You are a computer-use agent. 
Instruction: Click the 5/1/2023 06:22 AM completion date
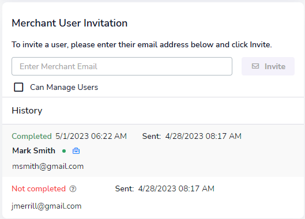point(91,136)
